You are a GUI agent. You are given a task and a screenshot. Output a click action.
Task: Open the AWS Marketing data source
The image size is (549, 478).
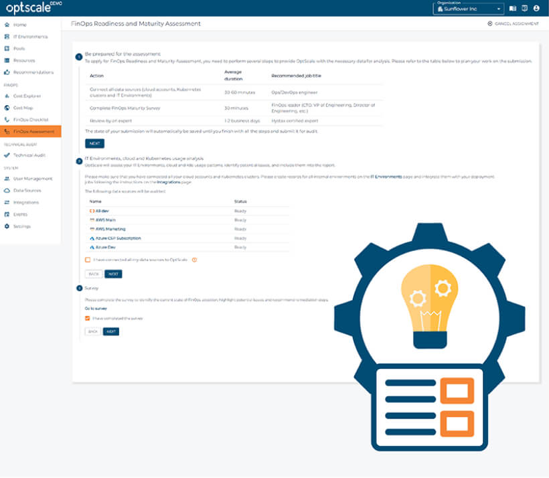pyautogui.click(x=110, y=229)
